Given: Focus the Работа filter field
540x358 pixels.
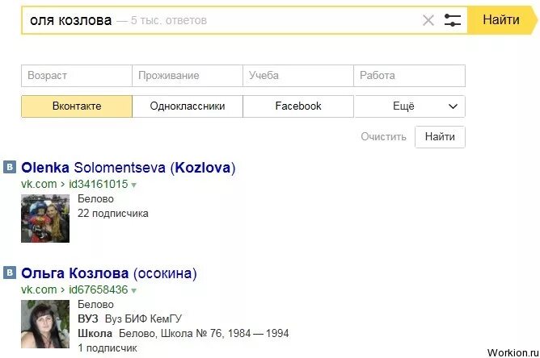Looking at the screenshot, I should point(410,76).
